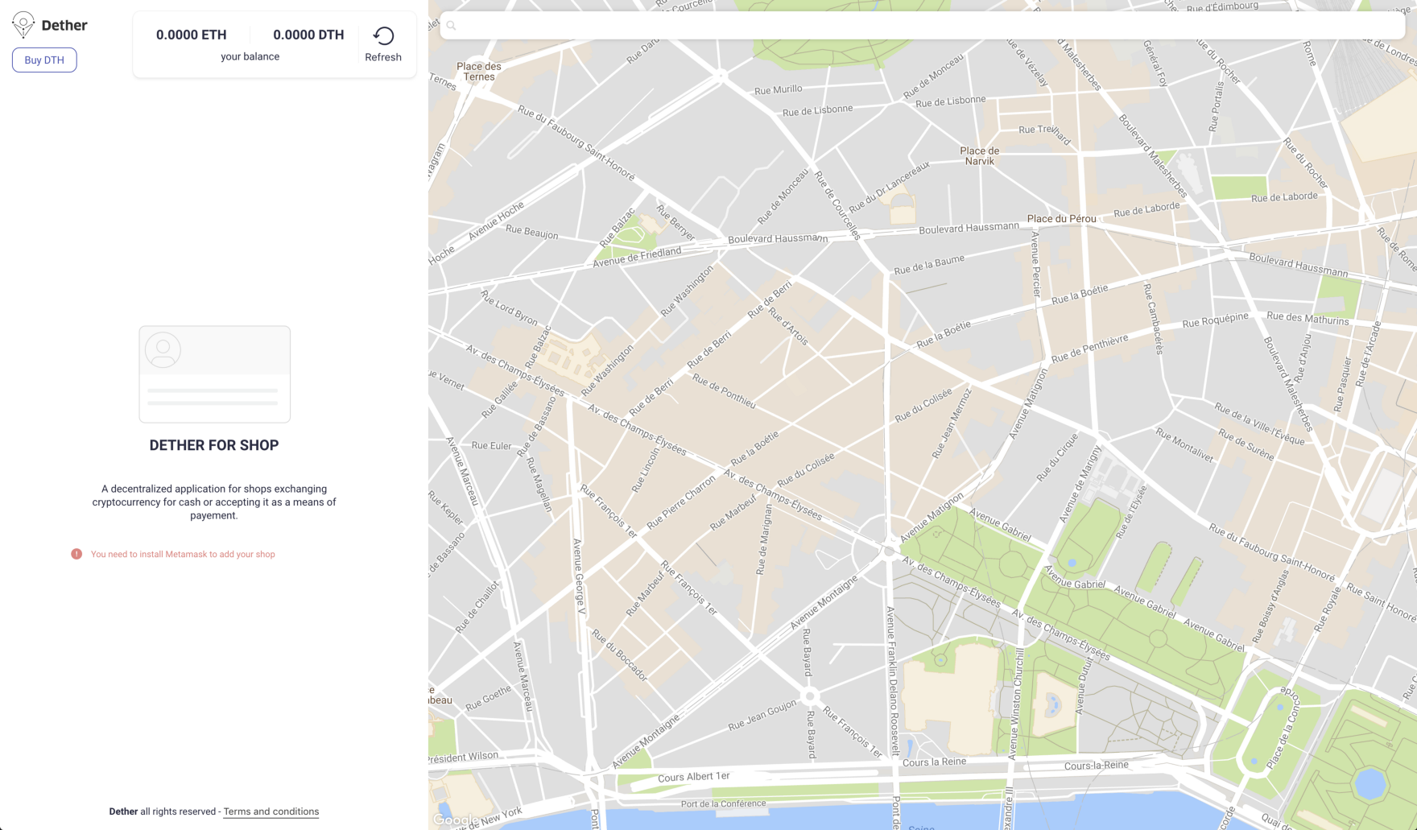The width and height of the screenshot is (1417, 830).
Task: Click Rue Cambacérès label on the map
Action: 1155,319
